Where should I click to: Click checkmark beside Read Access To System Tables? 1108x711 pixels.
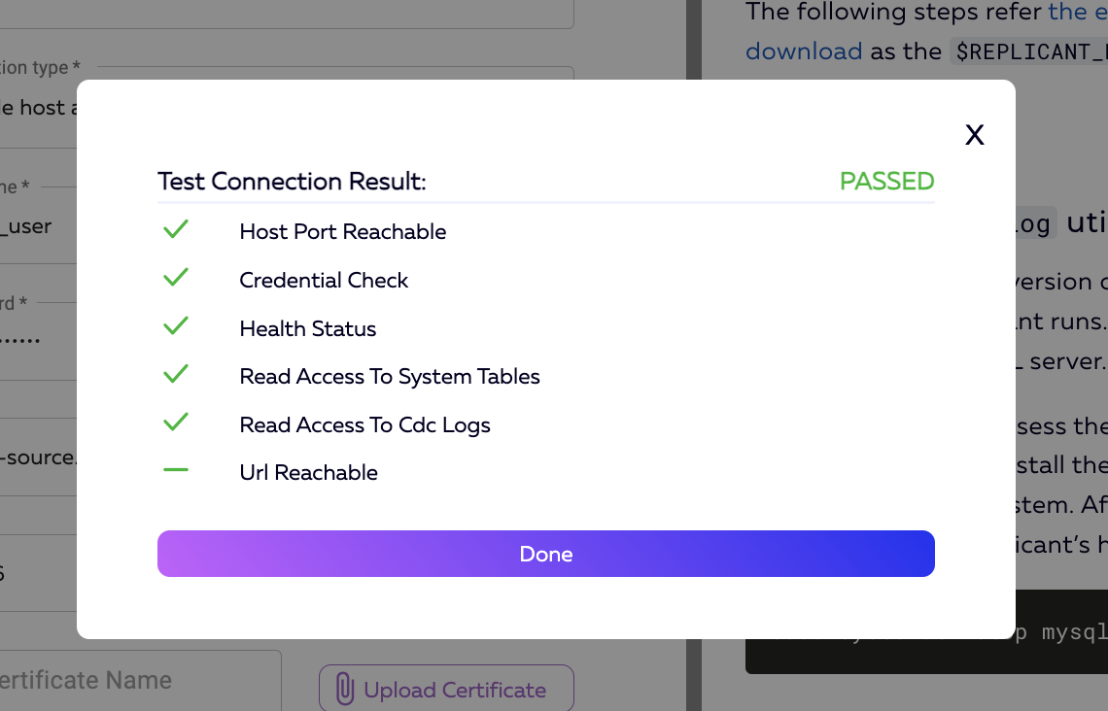click(176, 375)
